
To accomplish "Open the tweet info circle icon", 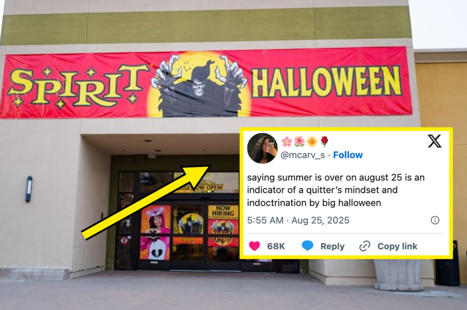I will 435,220.
